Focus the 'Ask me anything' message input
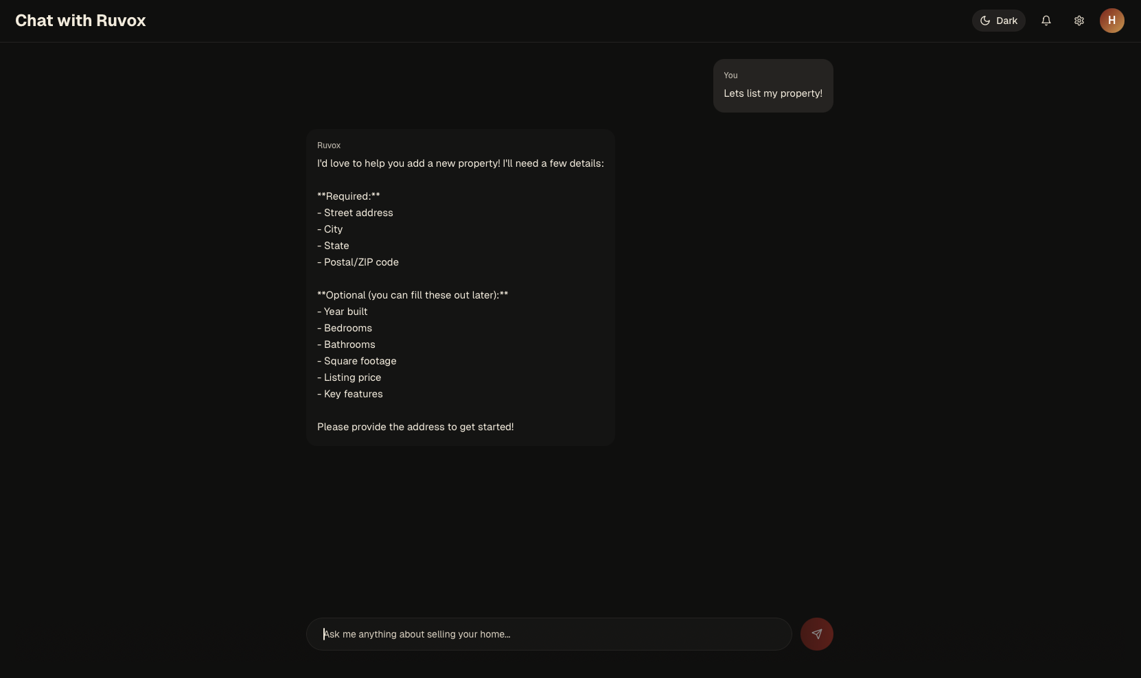The image size is (1141, 678). [549, 634]
